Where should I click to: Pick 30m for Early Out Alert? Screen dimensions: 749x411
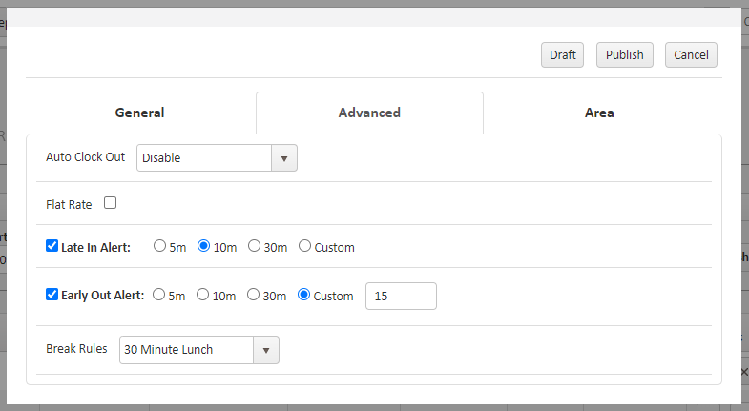(254, 295)
